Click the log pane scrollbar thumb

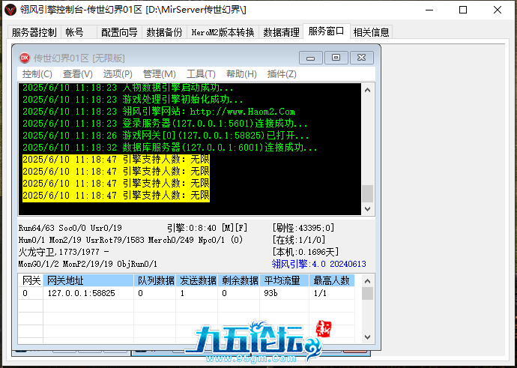[x=368, y=193]
